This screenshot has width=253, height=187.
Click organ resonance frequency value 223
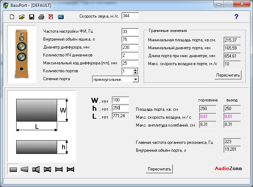232,142
